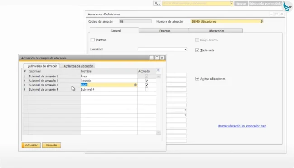Toggle the Inactivo checkbox
The width and height of the screenshot is (294, 168).
[93, 40]
